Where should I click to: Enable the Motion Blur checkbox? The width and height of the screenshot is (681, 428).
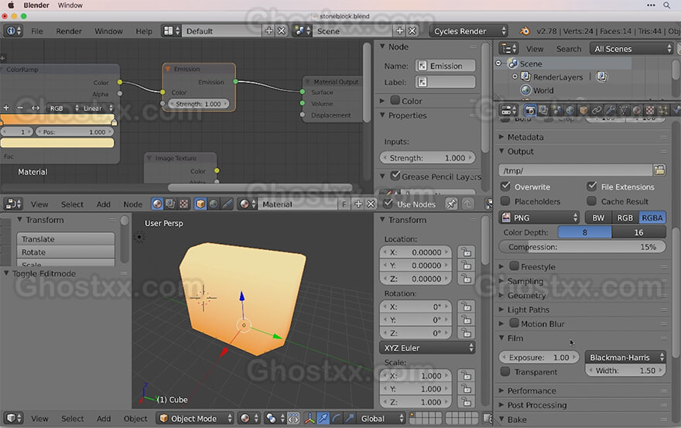514,324
